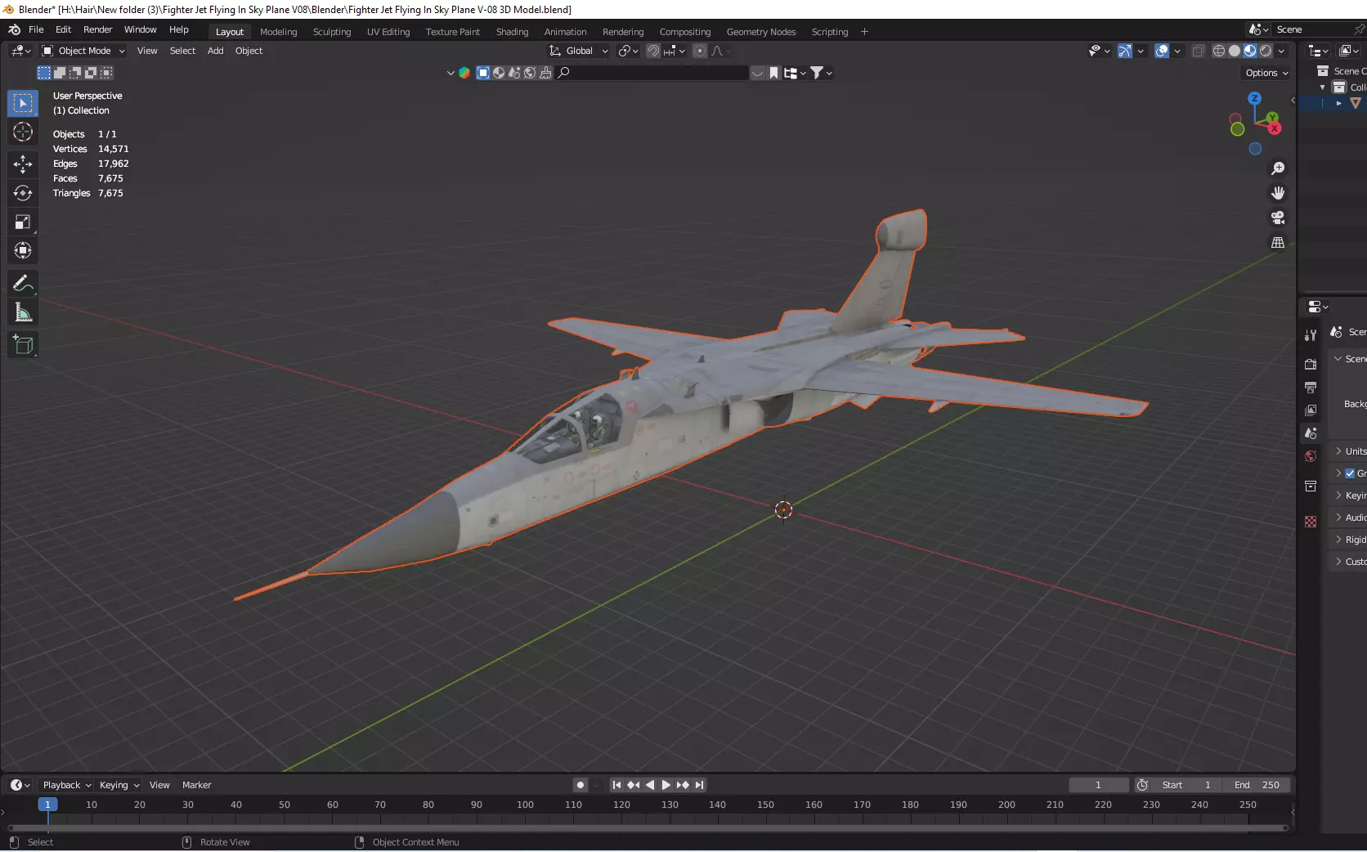Open the Object Mode dropdown
This screenshot has height=852, width=1367.
click(x=83, y=51)
